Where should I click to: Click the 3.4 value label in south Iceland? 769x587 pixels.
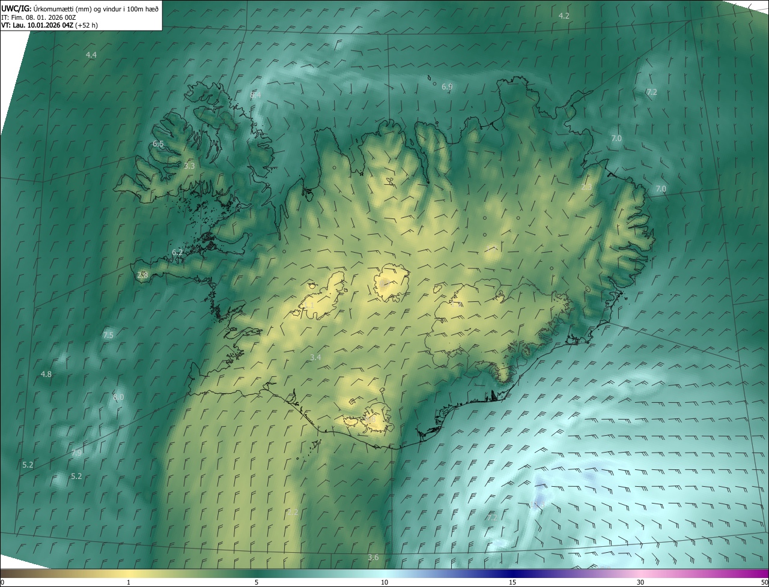point(315,358)
